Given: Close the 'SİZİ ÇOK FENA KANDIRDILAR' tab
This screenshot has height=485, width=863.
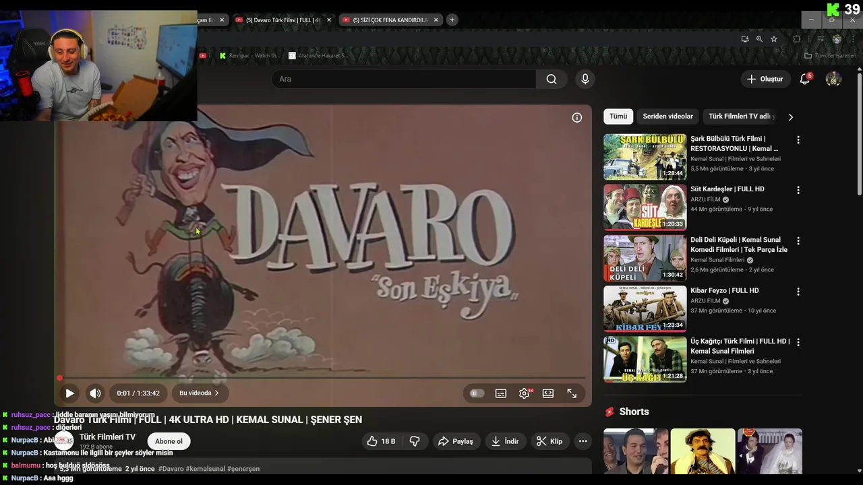Looking at the screenshot, I should 436,20.
